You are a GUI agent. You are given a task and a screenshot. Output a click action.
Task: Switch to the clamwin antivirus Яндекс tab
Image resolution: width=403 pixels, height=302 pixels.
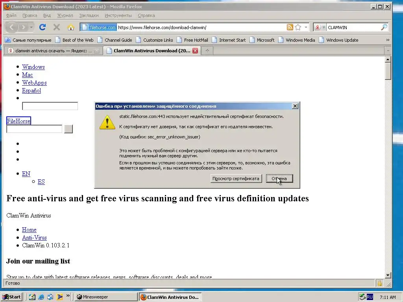click(53, 51)
